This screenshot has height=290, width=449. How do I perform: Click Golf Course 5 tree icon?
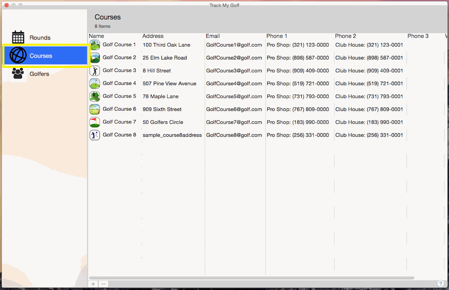coord(95,96)
